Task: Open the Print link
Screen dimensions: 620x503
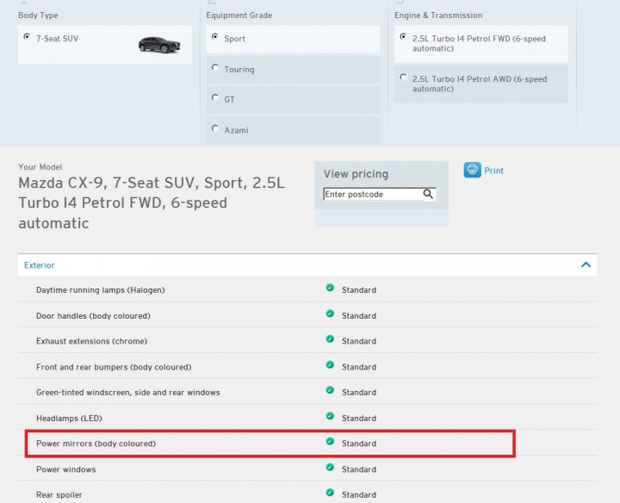Action: (494, 171)
